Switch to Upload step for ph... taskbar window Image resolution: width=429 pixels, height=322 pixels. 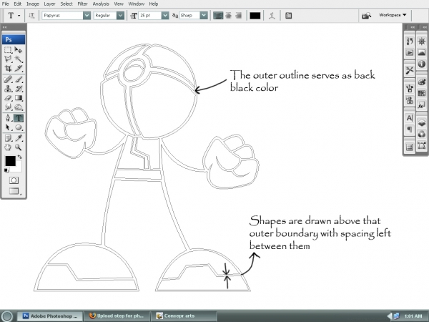tap(117, 316)
